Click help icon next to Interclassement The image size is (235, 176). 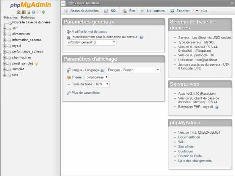(x=141, y=37)
